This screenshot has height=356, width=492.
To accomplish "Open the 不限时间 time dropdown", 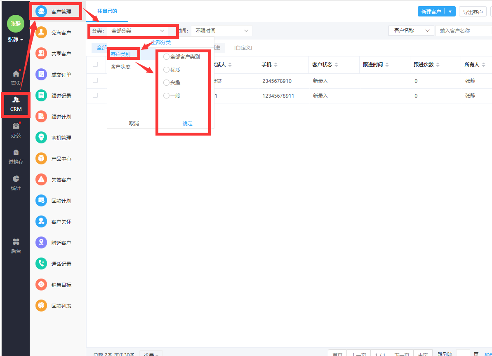I will [x=221, y=31].
